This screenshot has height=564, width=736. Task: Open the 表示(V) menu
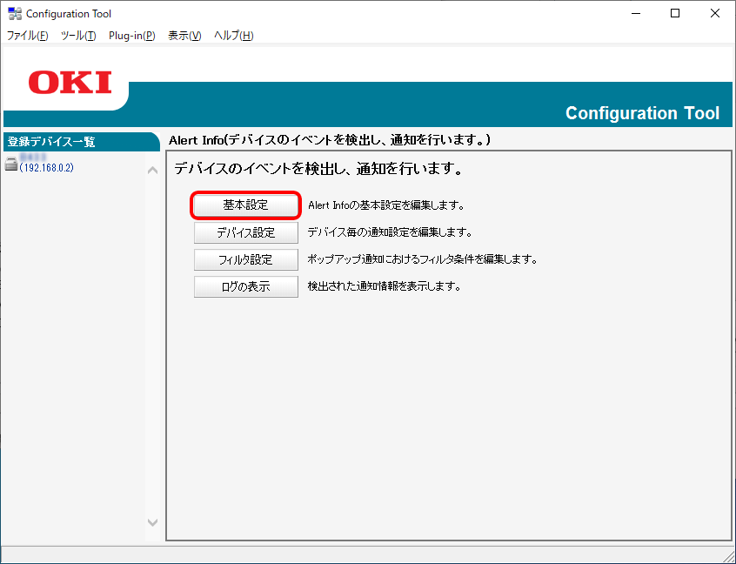point(184,36)
